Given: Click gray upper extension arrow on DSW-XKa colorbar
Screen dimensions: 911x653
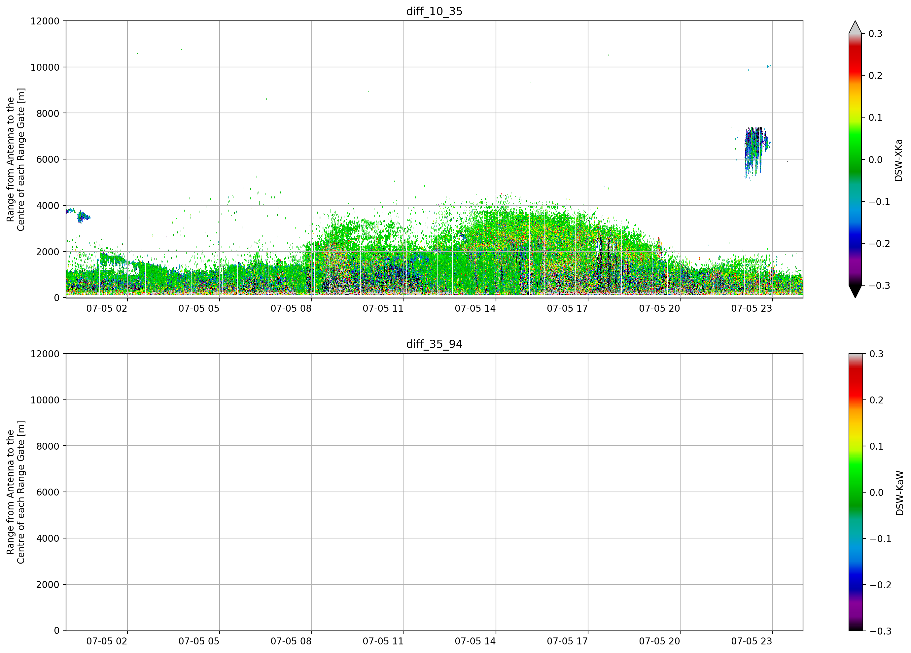Looking at the screenshot, I should tap(855, 27).
